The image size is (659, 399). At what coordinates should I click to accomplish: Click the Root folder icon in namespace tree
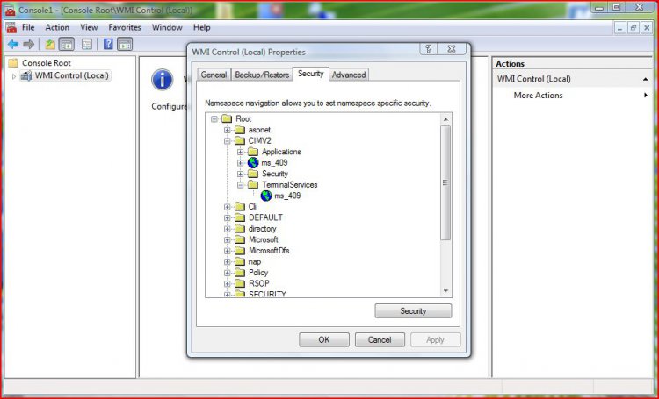tap(227, 118)
